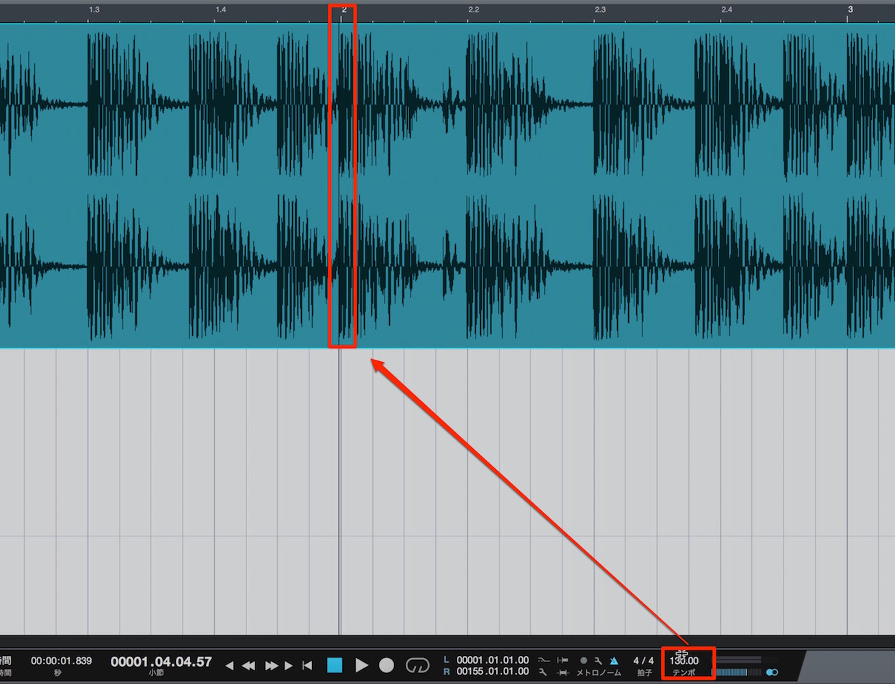Click position 2.3 on the ruler
Viewport: 895px width, 684px height.
(x=600, y=10)
